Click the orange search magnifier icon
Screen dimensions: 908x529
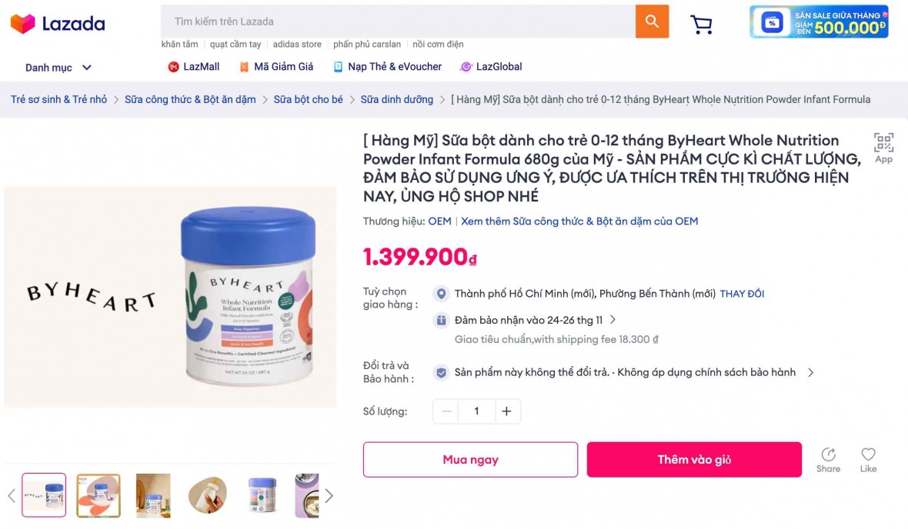(x=651, y=22)
